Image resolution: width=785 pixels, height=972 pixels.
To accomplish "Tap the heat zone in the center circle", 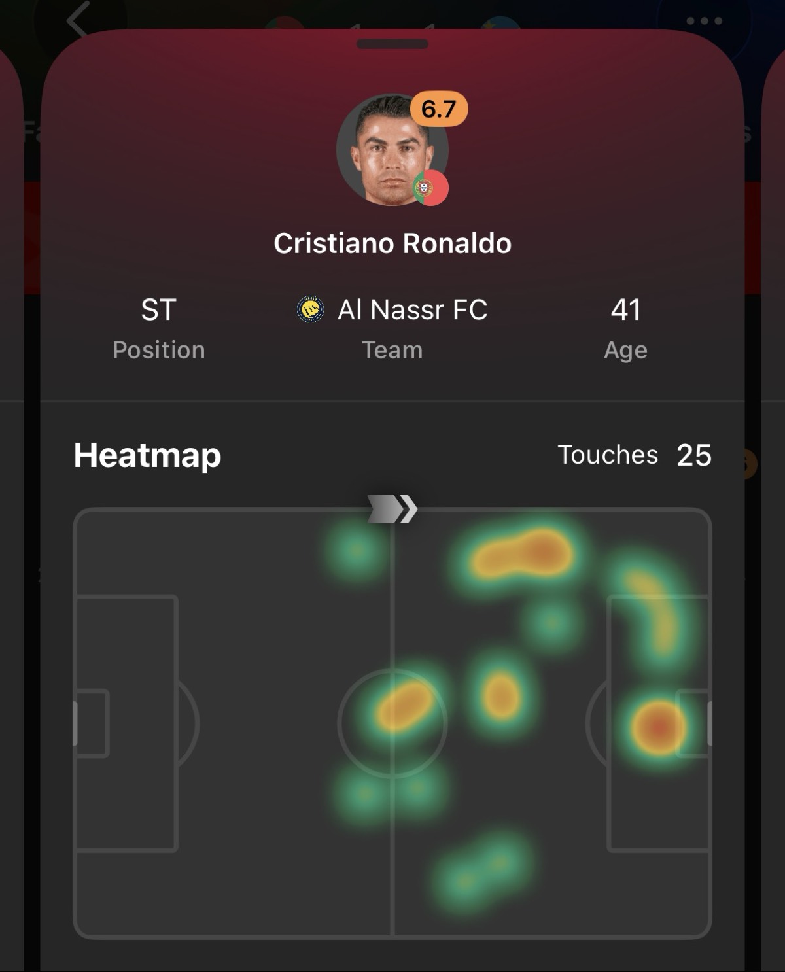I will pos(404,705).
